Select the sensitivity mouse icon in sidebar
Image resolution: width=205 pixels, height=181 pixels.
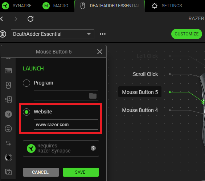pos(8,100)
